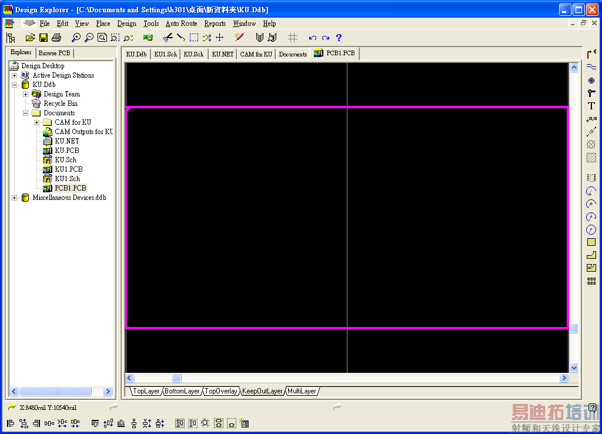
Task: Open the Auto Route menu
Action: 181,24
